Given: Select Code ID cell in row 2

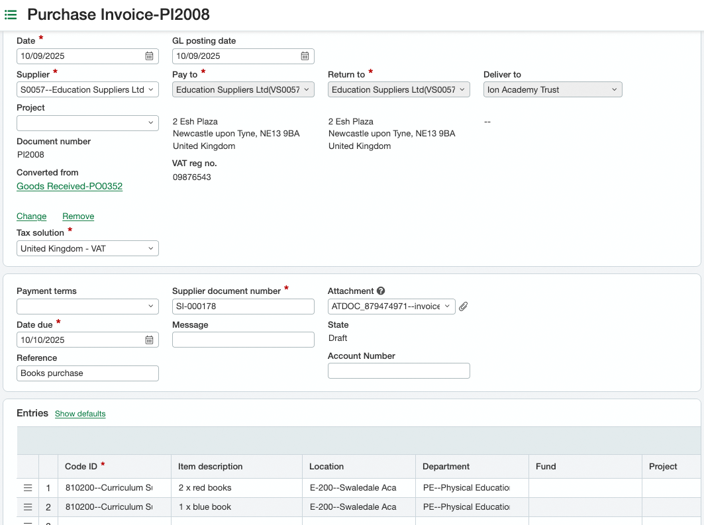Looking at the screenshot, I should [x=115, y=507].
